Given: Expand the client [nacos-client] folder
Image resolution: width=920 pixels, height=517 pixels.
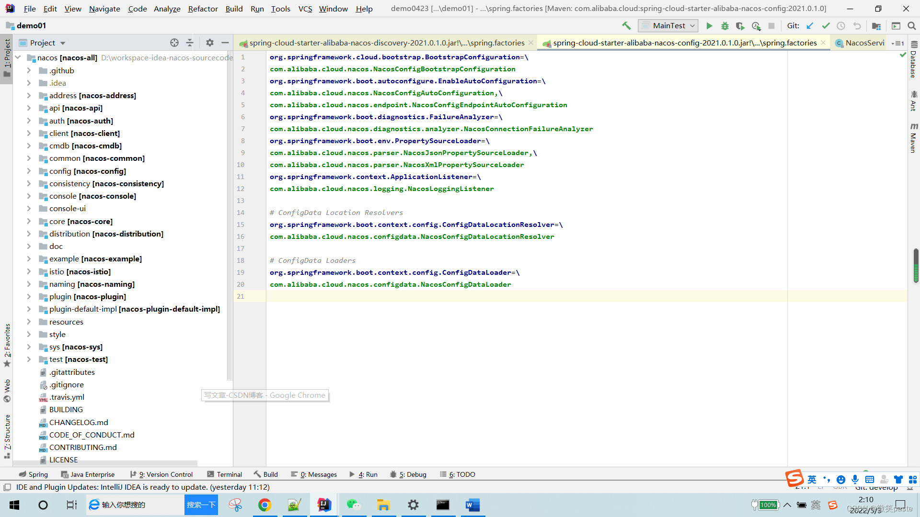Looking at the screenshot, I should click(29, 133).
